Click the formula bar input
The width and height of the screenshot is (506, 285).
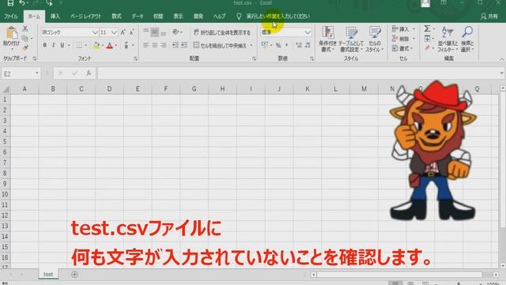(299, 74)
